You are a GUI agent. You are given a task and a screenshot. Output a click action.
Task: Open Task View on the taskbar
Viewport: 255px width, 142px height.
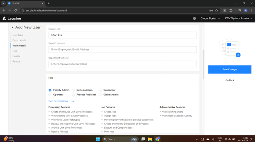click(143, 139)
